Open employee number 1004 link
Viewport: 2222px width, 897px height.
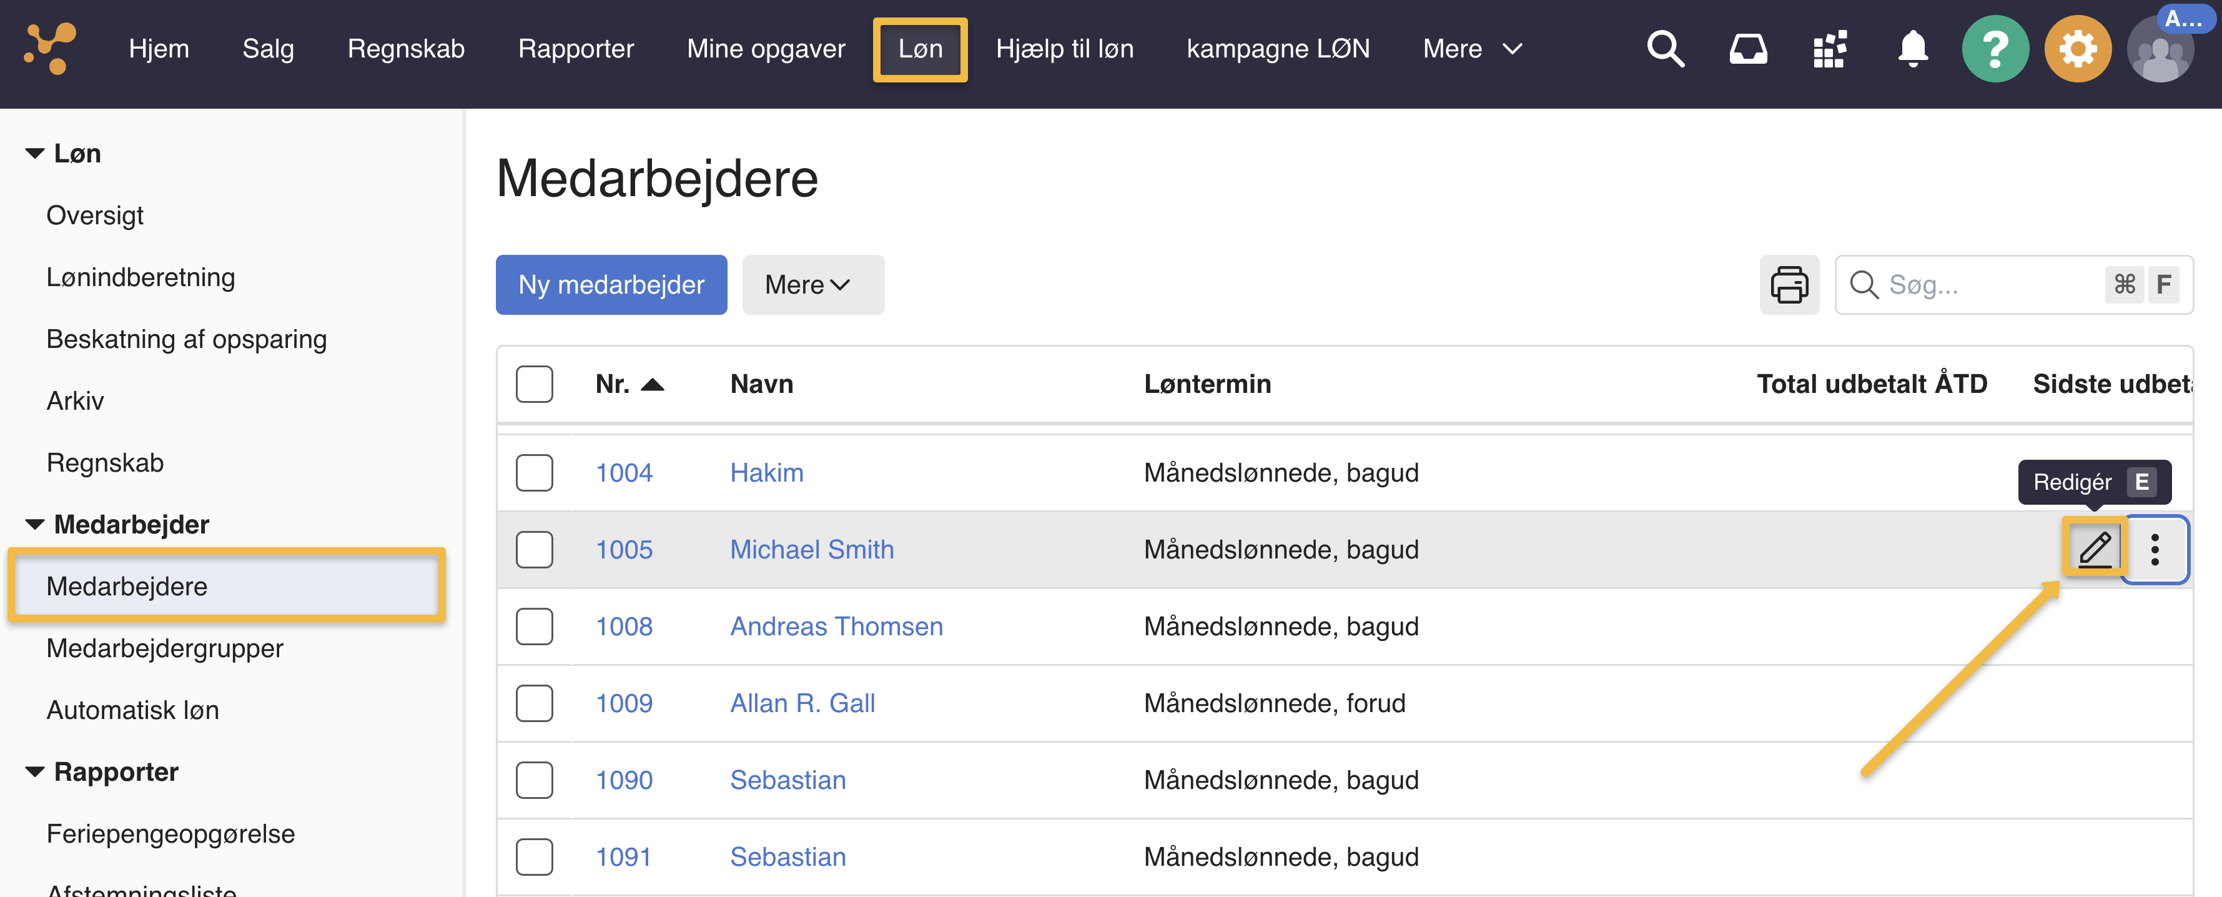[x=624, y=473]
